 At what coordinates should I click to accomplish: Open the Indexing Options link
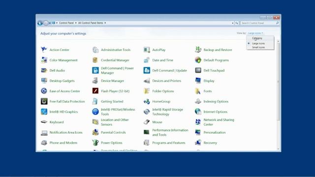coord(216,101)
